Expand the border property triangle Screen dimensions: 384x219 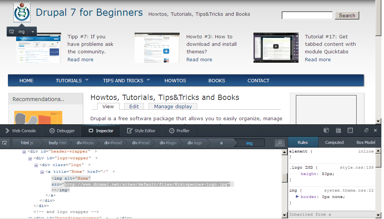tap(297, 196)
